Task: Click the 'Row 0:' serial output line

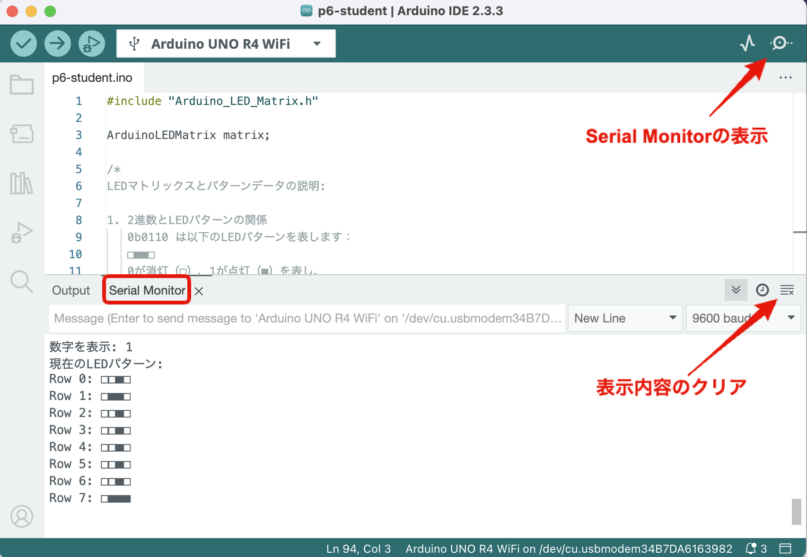Action: (90, 379)
